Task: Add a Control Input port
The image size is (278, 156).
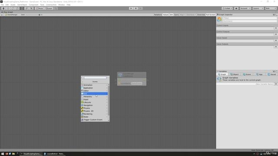Action: (276, 28)
